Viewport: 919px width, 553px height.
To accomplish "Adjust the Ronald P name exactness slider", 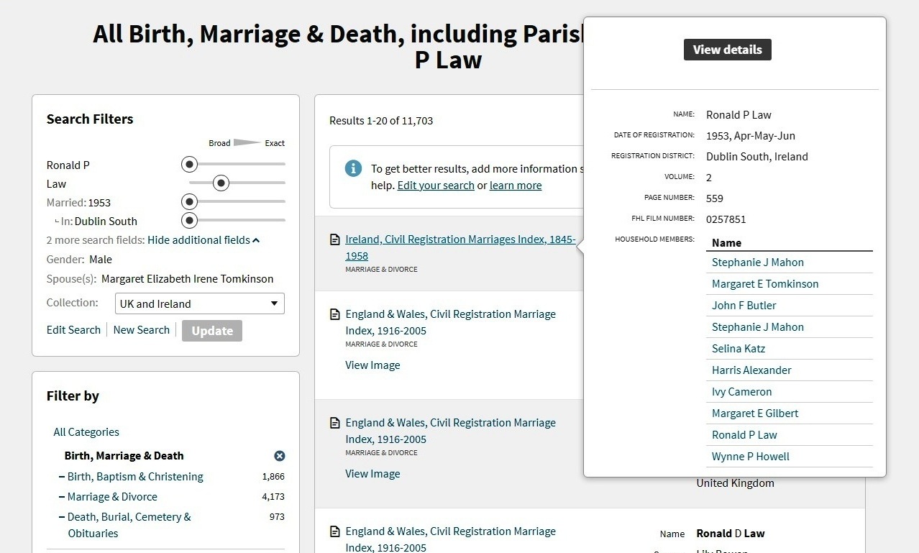I will pos(189,165).
